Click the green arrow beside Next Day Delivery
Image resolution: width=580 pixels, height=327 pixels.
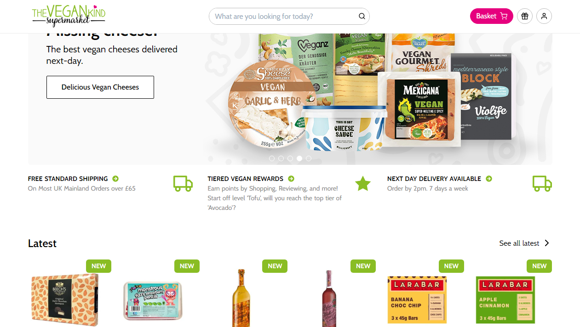tap(489, 179)
